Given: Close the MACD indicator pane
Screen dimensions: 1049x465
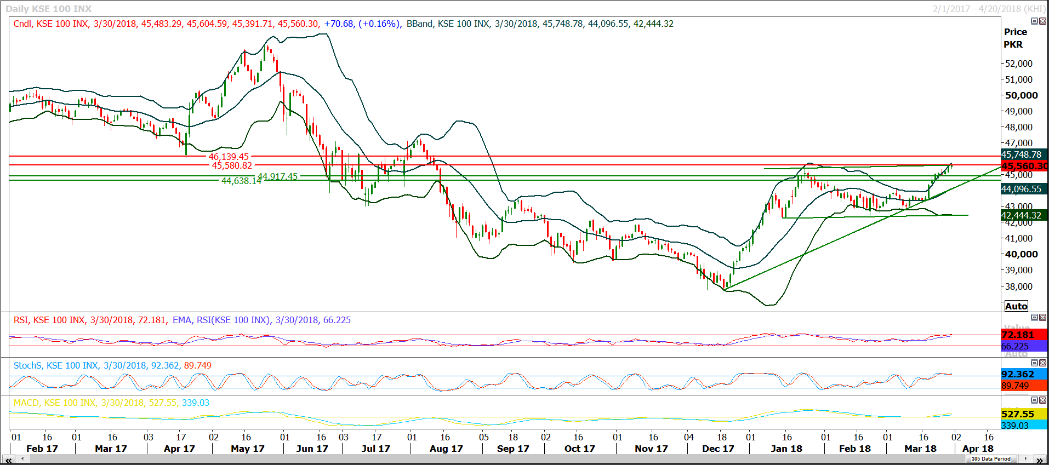Looking at the screenshot, I should coord(1042,400).
